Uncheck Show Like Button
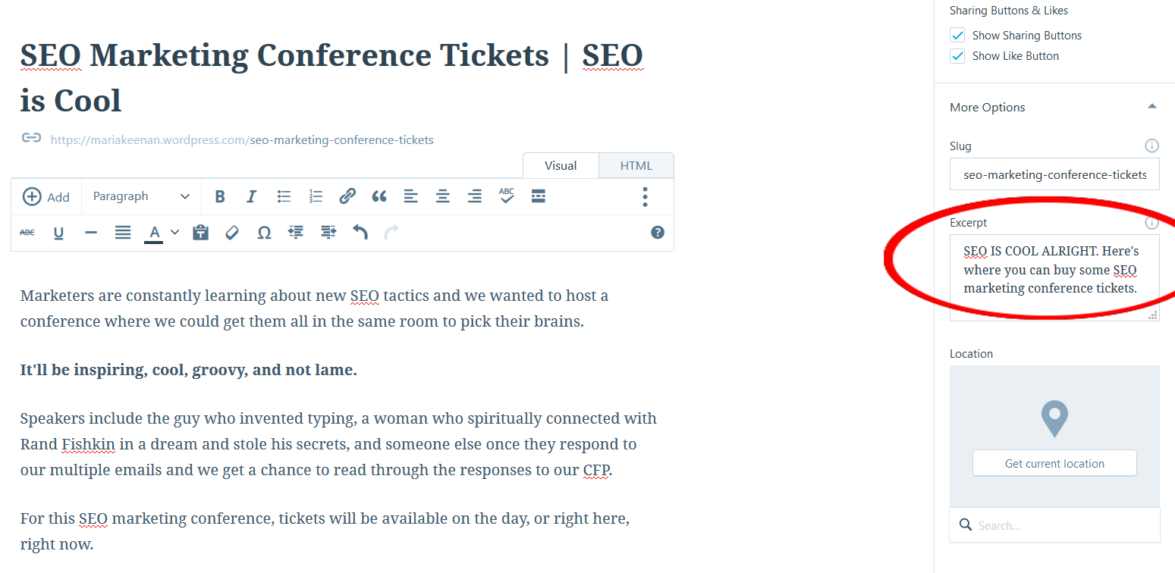Image resolution: width=1175 pixels, height=573 pixels. tap(958, 56)
